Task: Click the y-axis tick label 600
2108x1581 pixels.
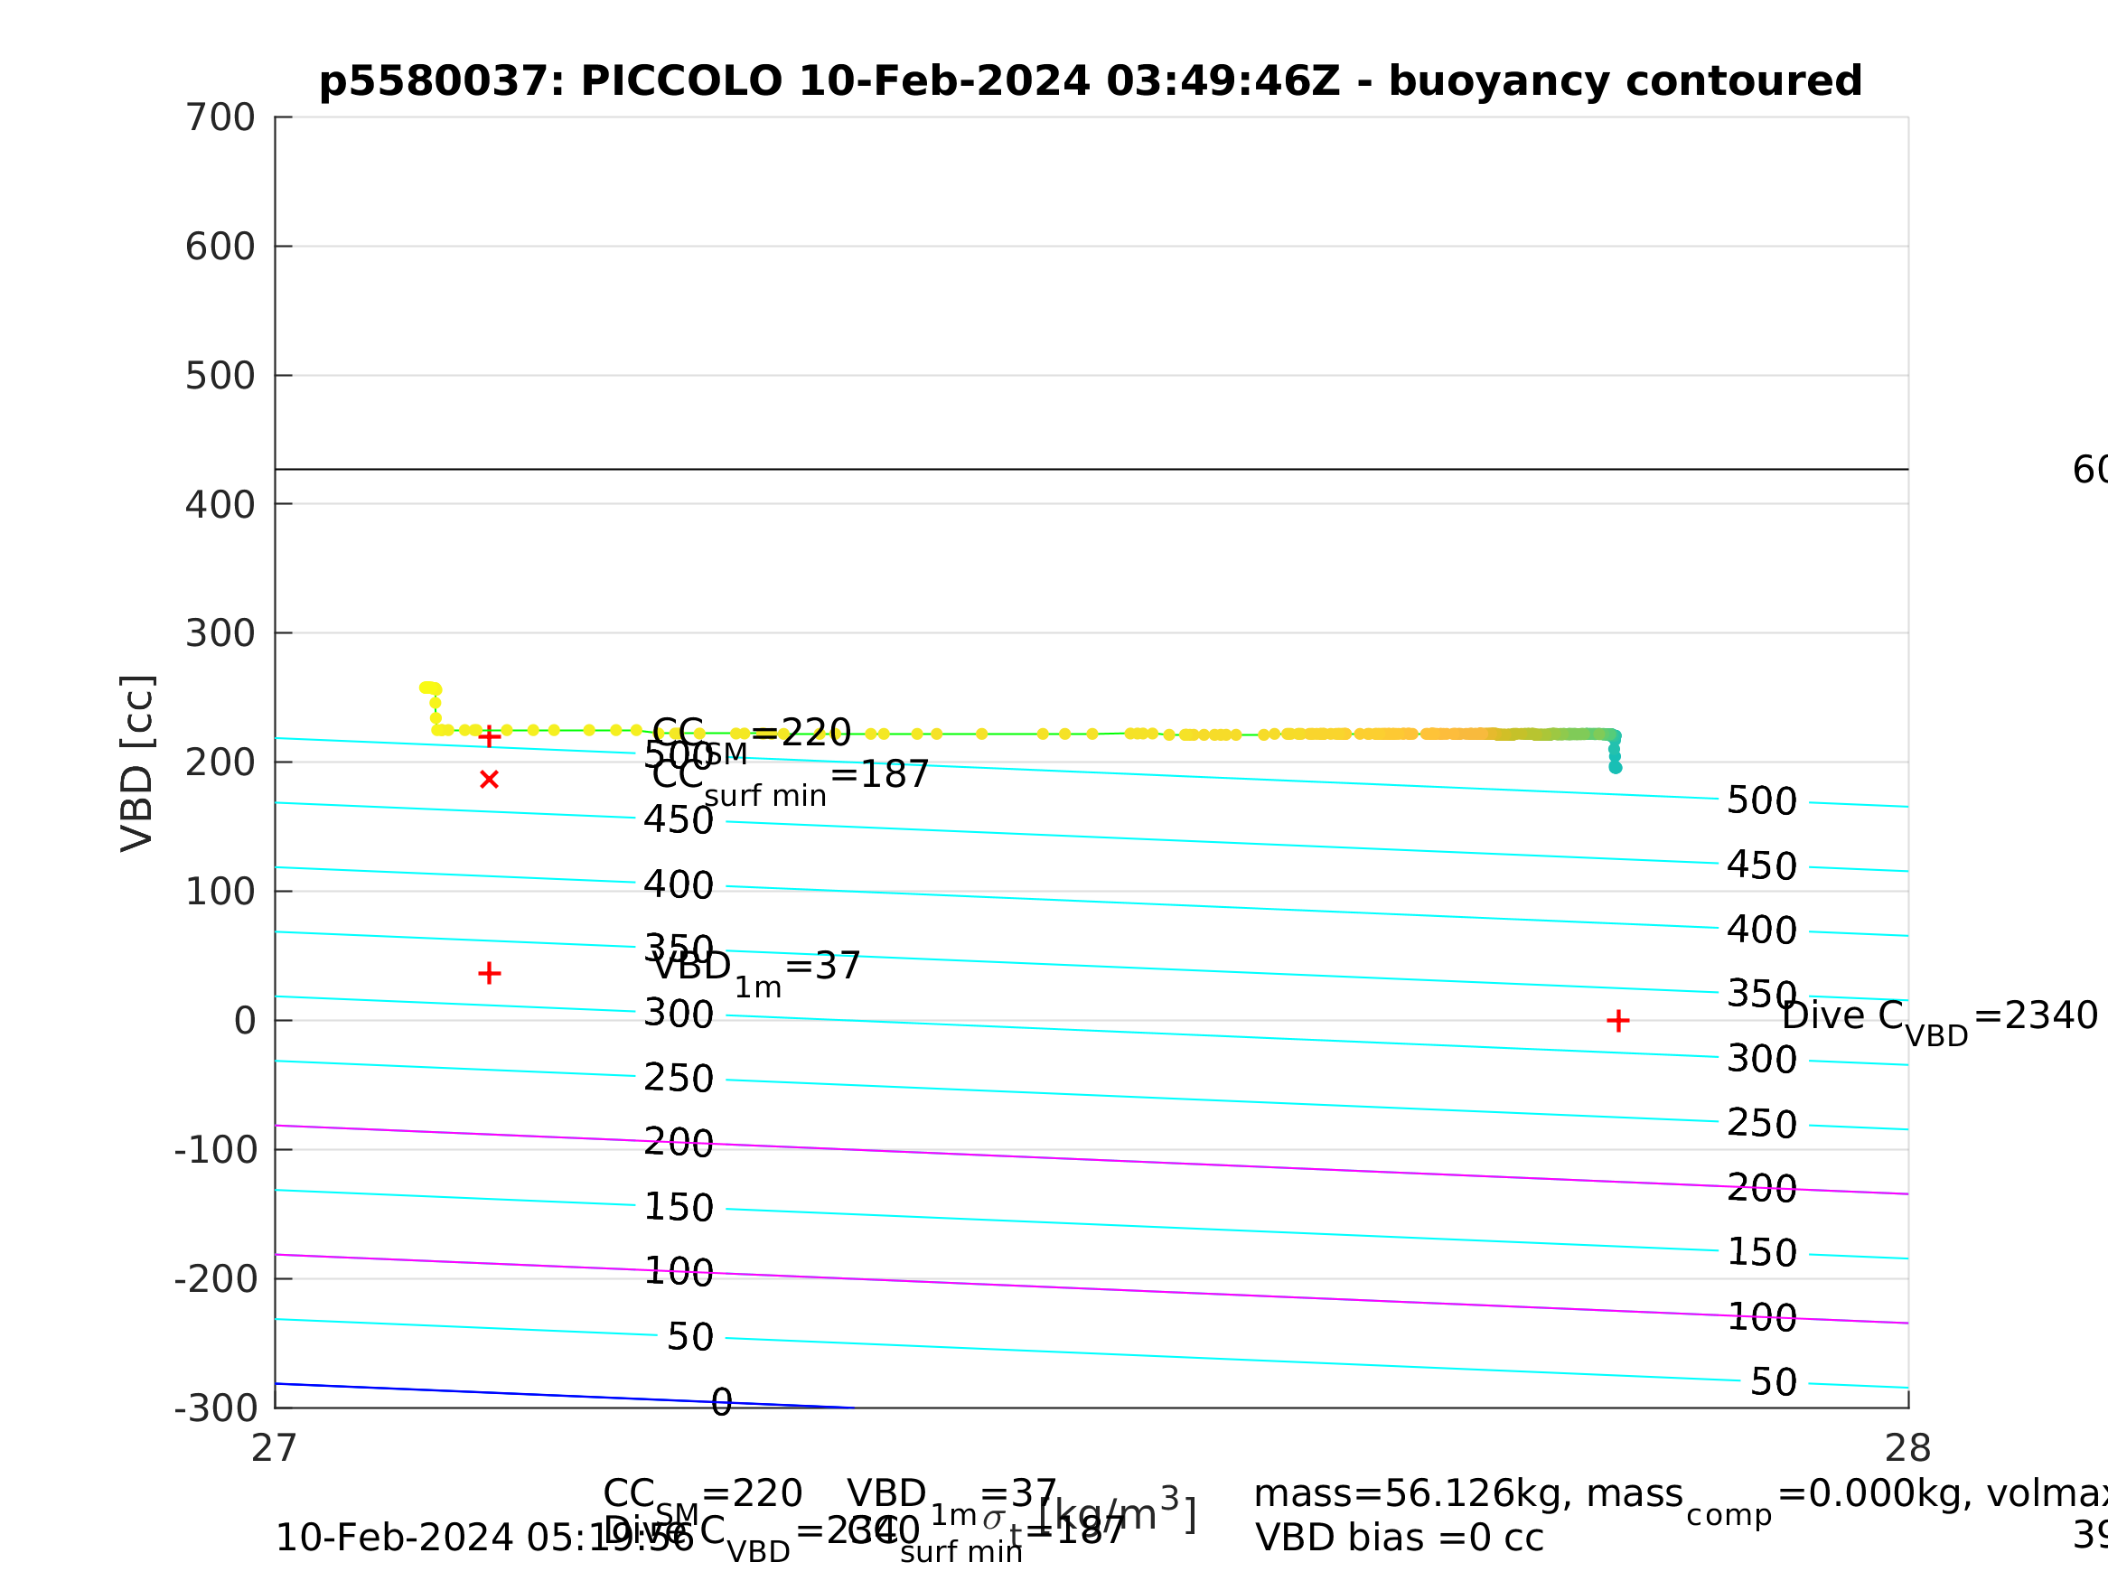Action: [220, 247]
